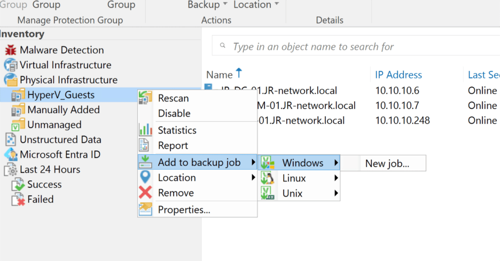Click the Unstructured Data icon

coord(10,140)
